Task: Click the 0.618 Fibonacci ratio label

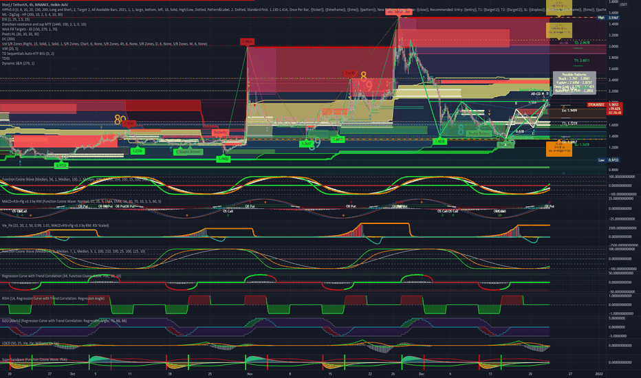Action: pyautogui.click(x=520, y=131)
